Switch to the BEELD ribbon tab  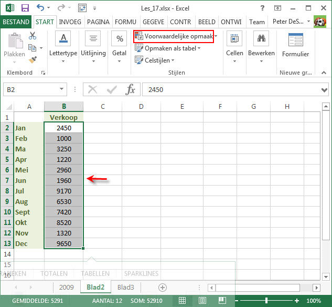pos(207,22)
